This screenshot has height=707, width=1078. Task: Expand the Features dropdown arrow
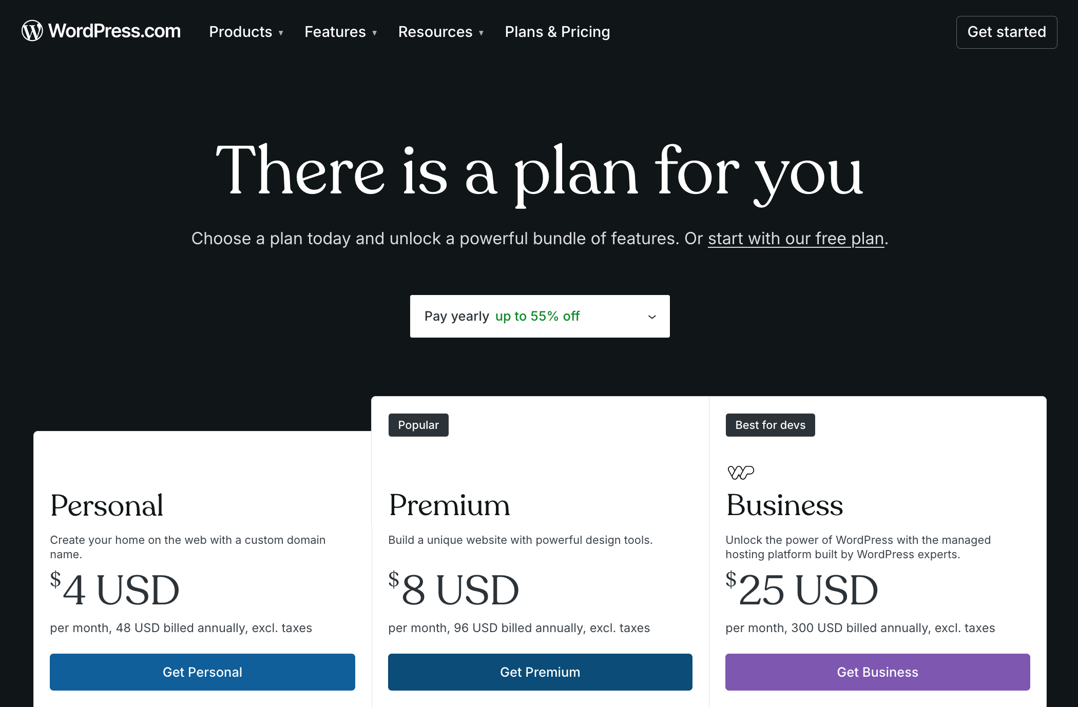coord(374,32)
